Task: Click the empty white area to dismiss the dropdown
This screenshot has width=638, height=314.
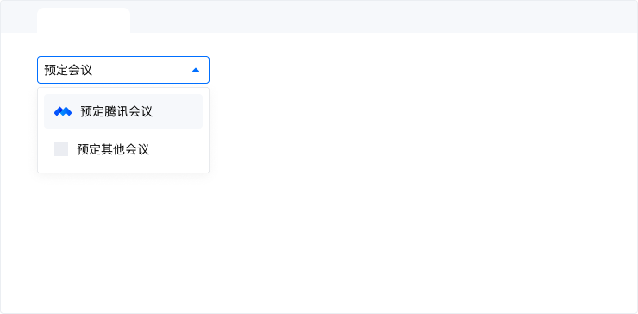Action: point(407,183)
